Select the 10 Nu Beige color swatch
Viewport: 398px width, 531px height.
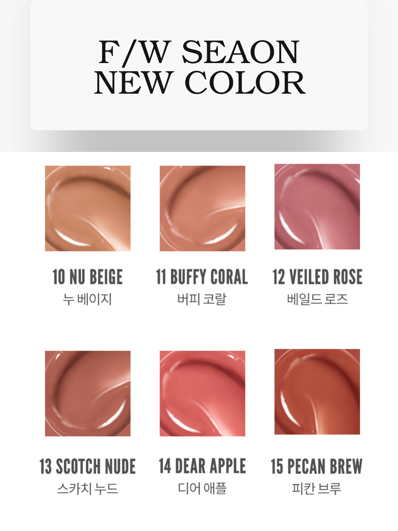pos(88,208)
